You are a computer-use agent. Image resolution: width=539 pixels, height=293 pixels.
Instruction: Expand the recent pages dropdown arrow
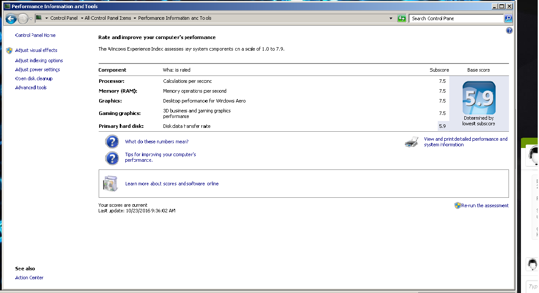pos(31,19)
